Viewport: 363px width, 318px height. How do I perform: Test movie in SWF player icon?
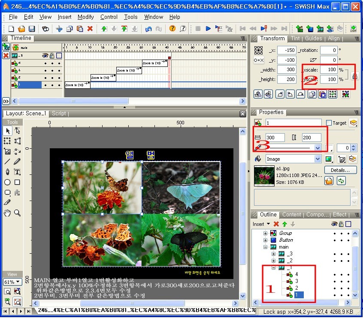[353, 29]
